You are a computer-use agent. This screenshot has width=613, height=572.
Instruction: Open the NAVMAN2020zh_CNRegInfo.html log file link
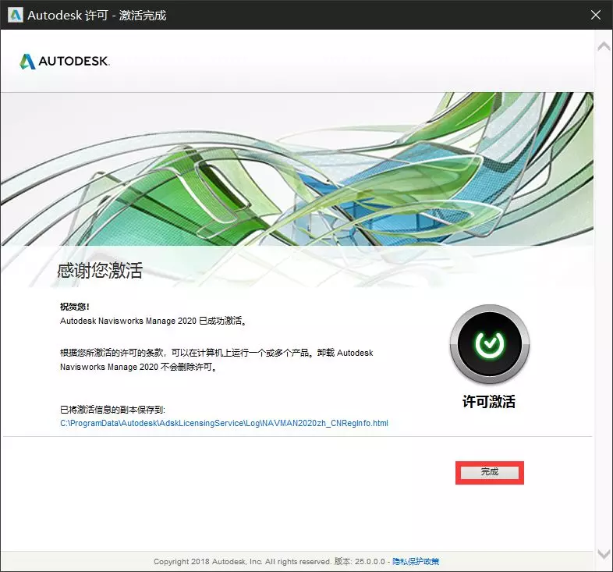pyautogui.click(x=224, y=423)
